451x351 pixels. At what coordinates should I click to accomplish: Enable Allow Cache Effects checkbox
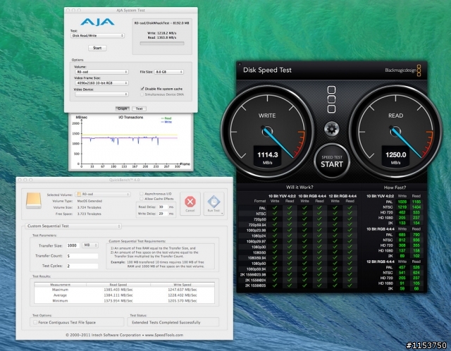141,199
